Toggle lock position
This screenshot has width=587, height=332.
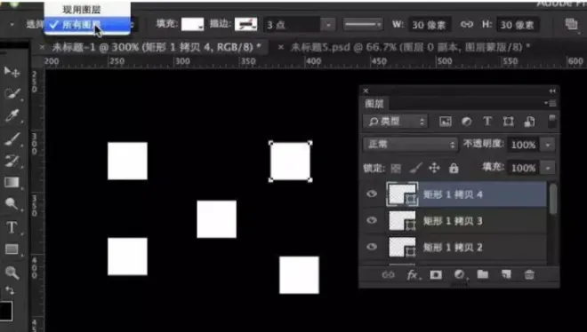click(x=434, y=168)
